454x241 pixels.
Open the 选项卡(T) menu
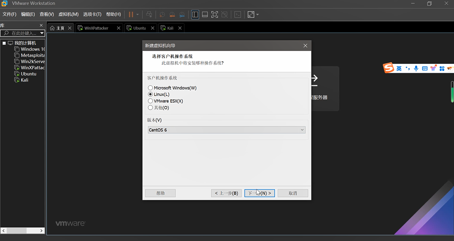pyautogui.click(x=92, y=14)
